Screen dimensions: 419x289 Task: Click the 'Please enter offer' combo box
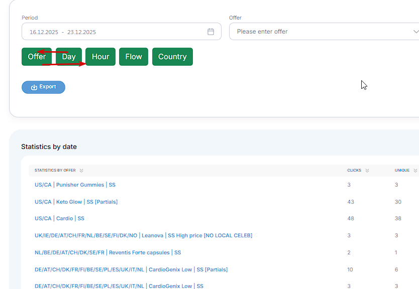click(324, 32)
